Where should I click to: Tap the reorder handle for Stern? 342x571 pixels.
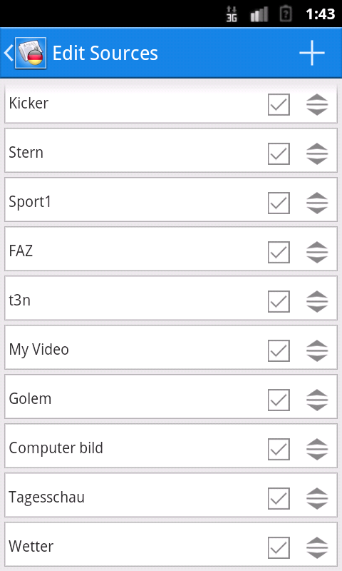click(x=317, y=153)
